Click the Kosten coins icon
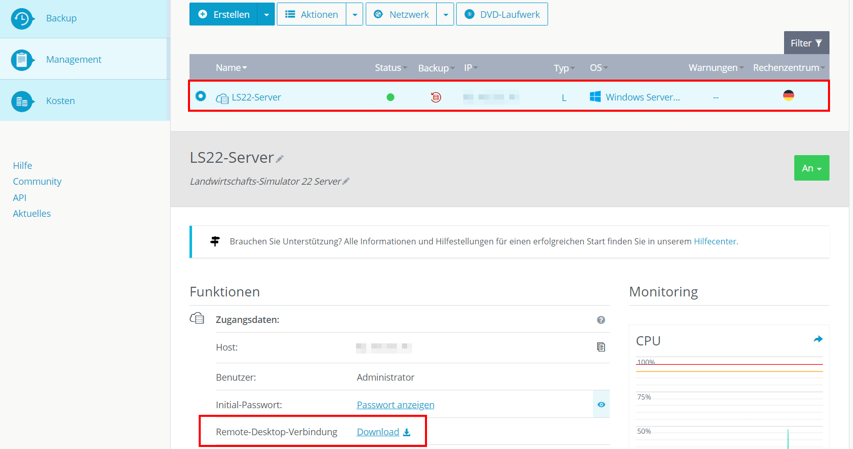 22,101
